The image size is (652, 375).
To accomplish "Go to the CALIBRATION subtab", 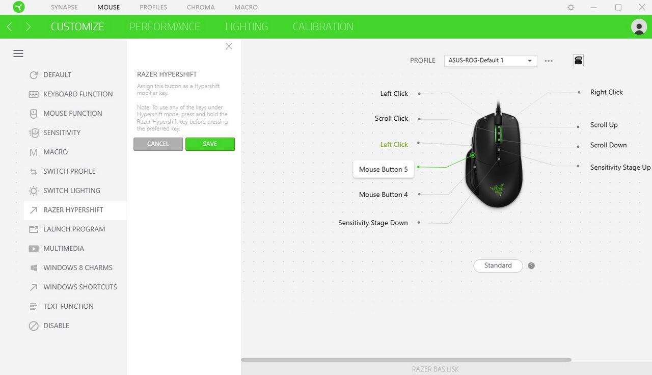I will coord(323,26).
